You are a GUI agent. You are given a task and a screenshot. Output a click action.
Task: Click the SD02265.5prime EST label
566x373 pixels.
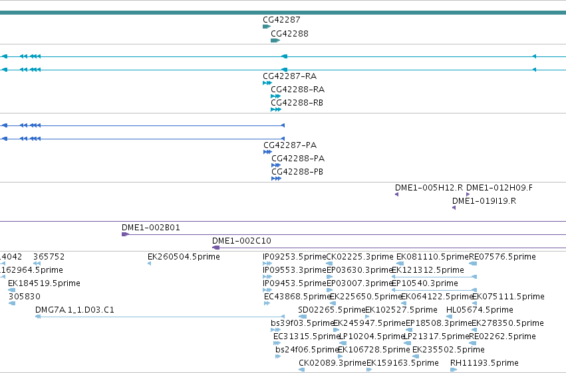tap(332, 310)
